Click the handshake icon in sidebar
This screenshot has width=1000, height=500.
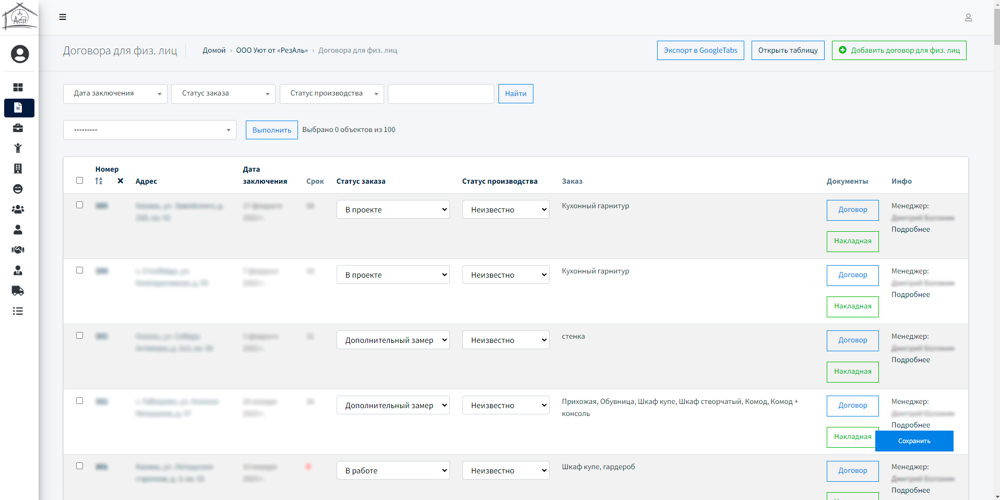point(18,250)
